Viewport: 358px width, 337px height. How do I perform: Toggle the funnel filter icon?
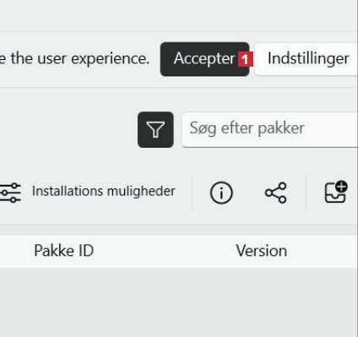[155, 129]
